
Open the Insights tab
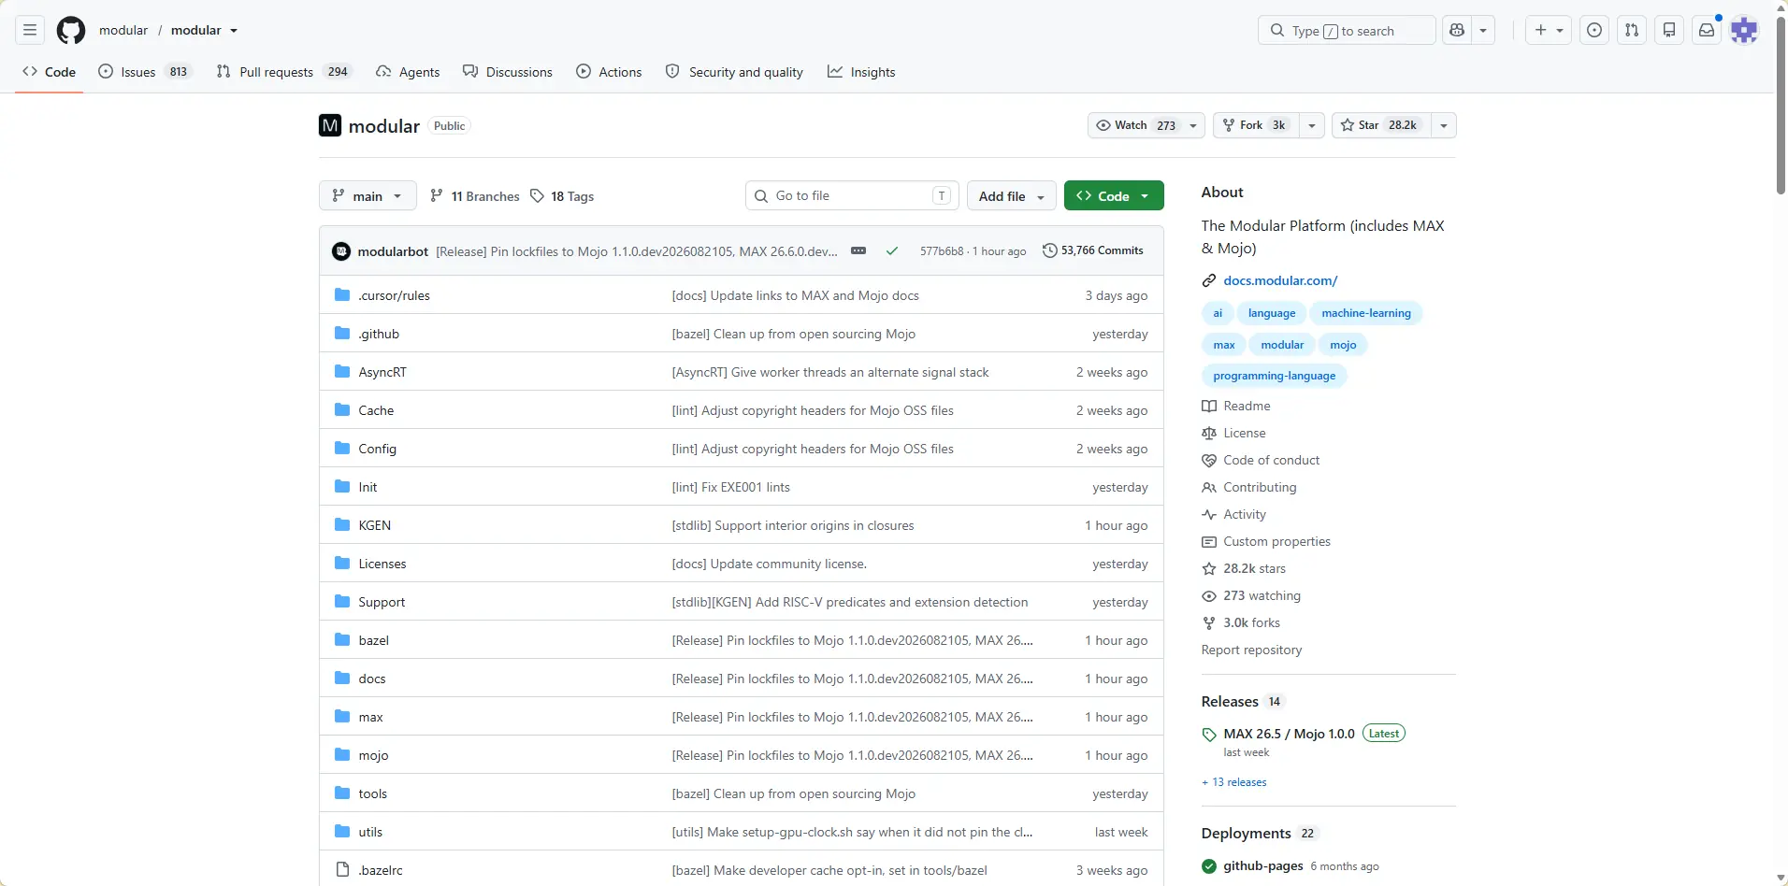(x=861, y=72)
